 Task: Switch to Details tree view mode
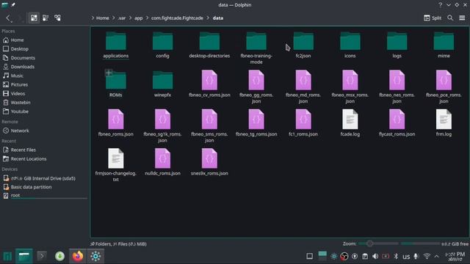pyautogui.click(x=57, y=18)
